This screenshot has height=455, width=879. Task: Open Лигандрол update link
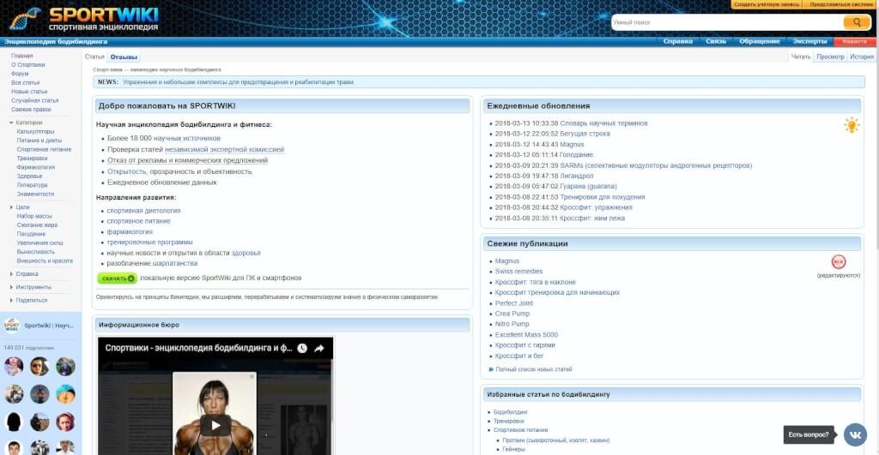(x=576, y=176)
